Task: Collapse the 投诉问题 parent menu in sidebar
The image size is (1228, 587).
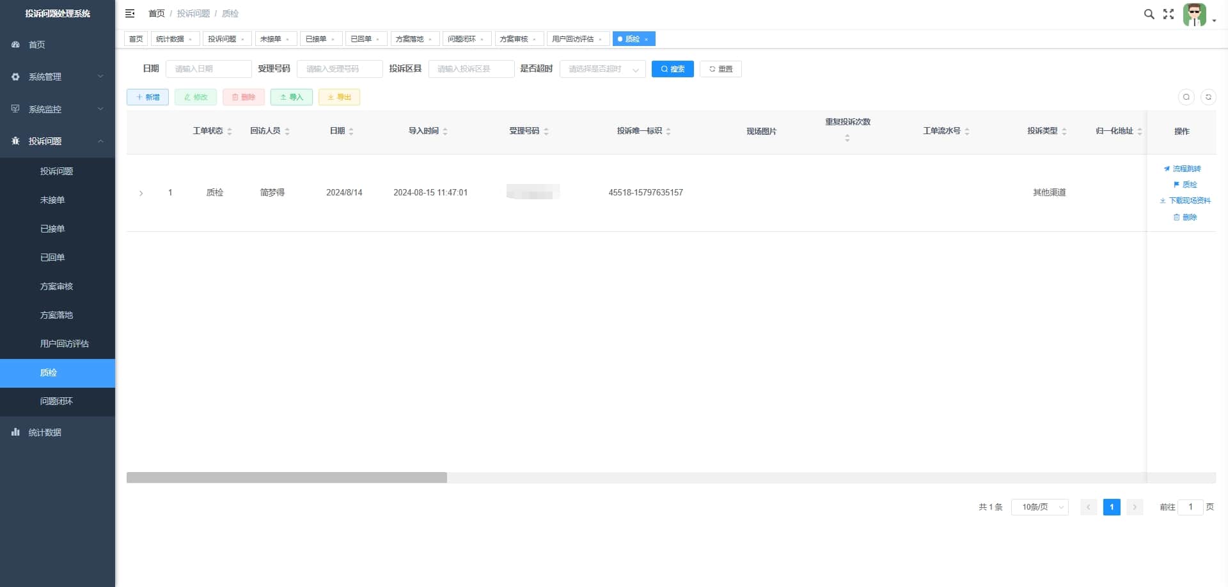Action: pyautogui.click(x=58, y=141)
